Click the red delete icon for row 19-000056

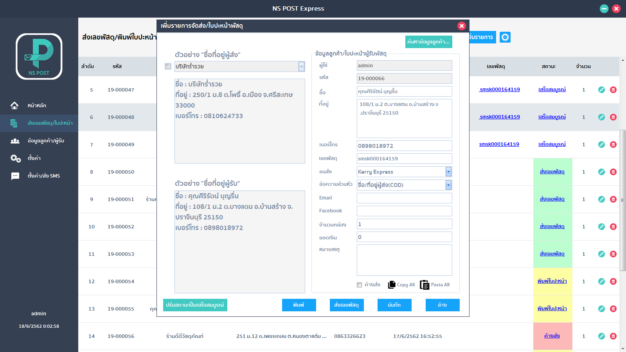click(x=613, y=336)
